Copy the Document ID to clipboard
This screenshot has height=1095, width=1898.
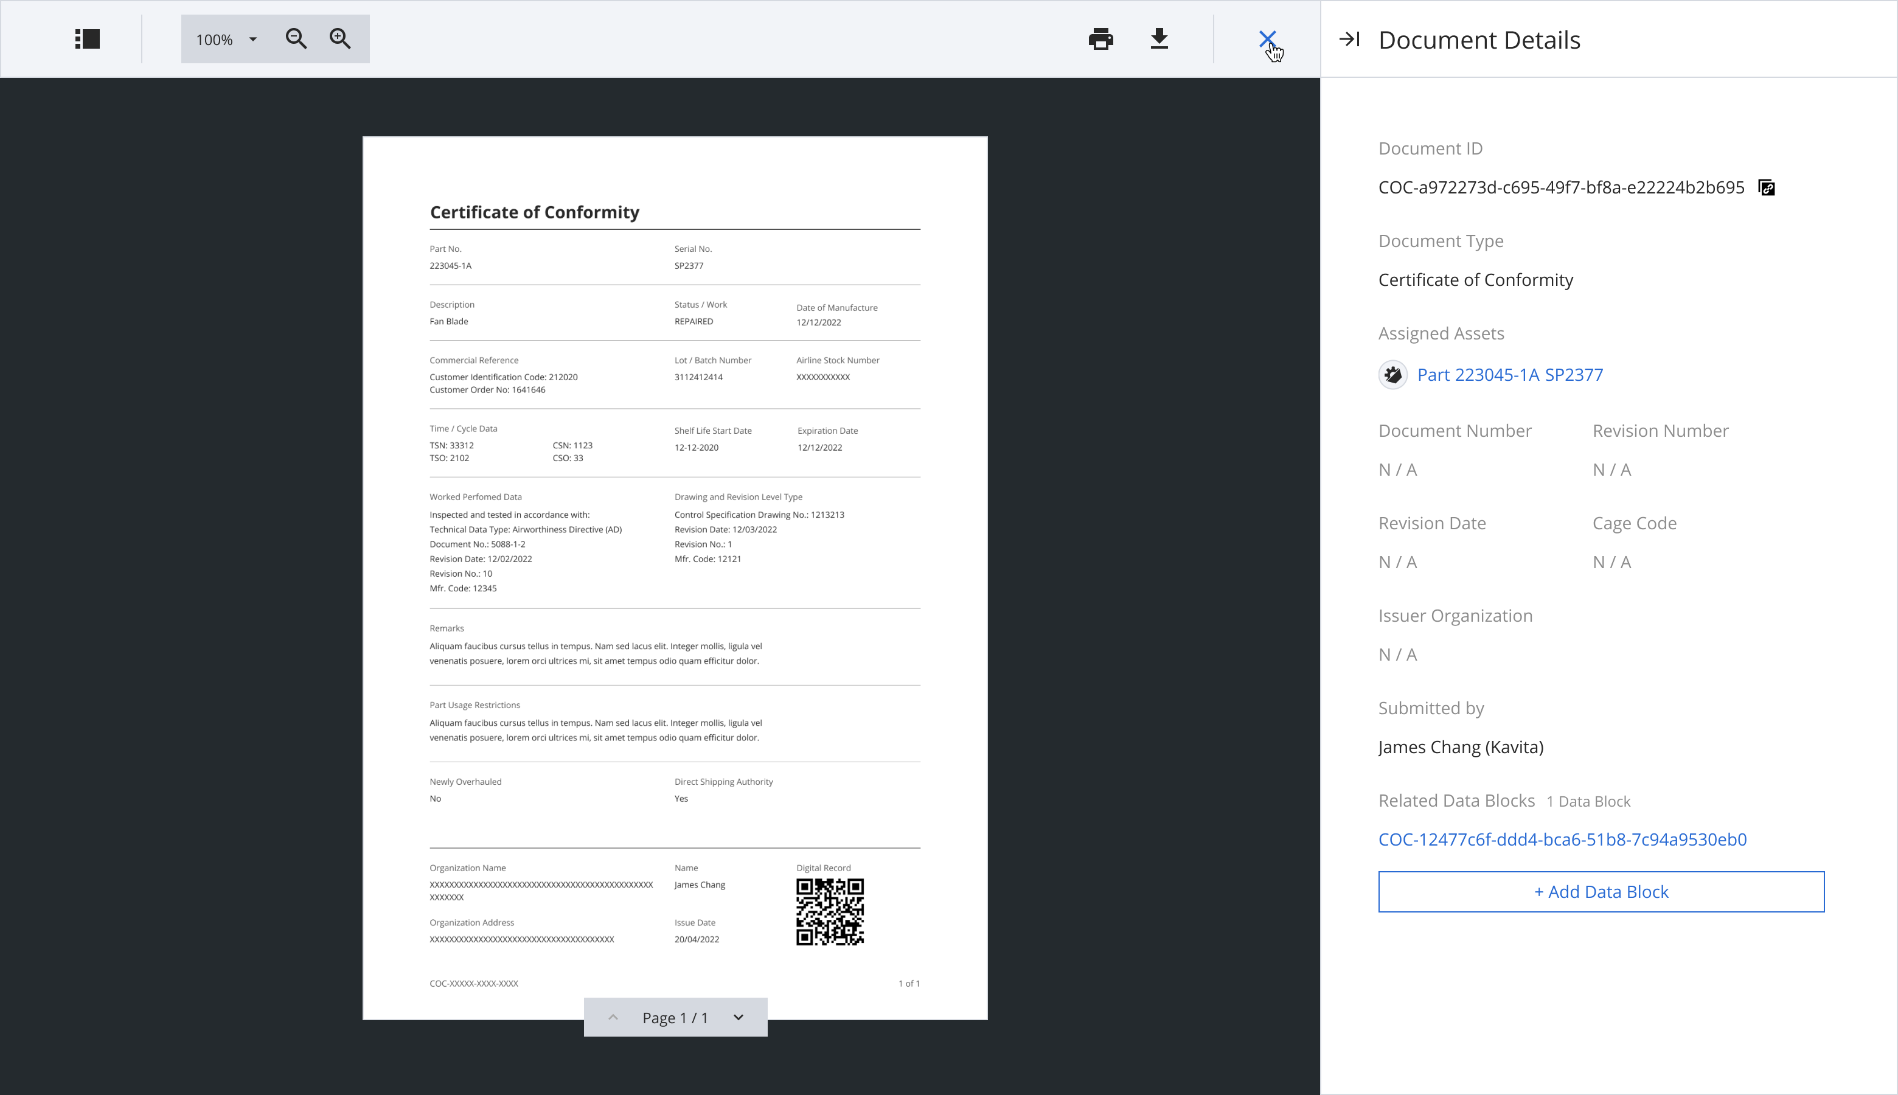point(1767,188)
